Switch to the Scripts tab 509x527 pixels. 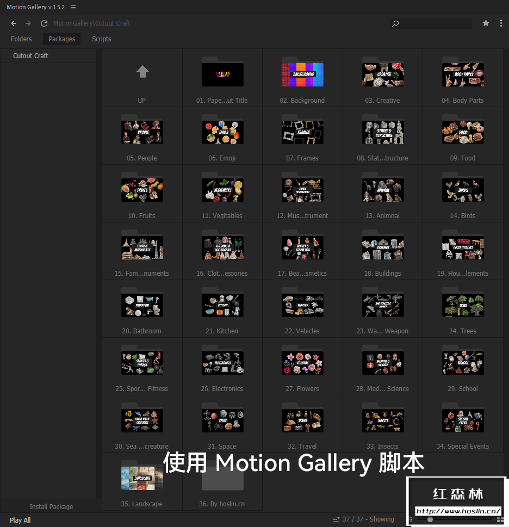(102, 39)
